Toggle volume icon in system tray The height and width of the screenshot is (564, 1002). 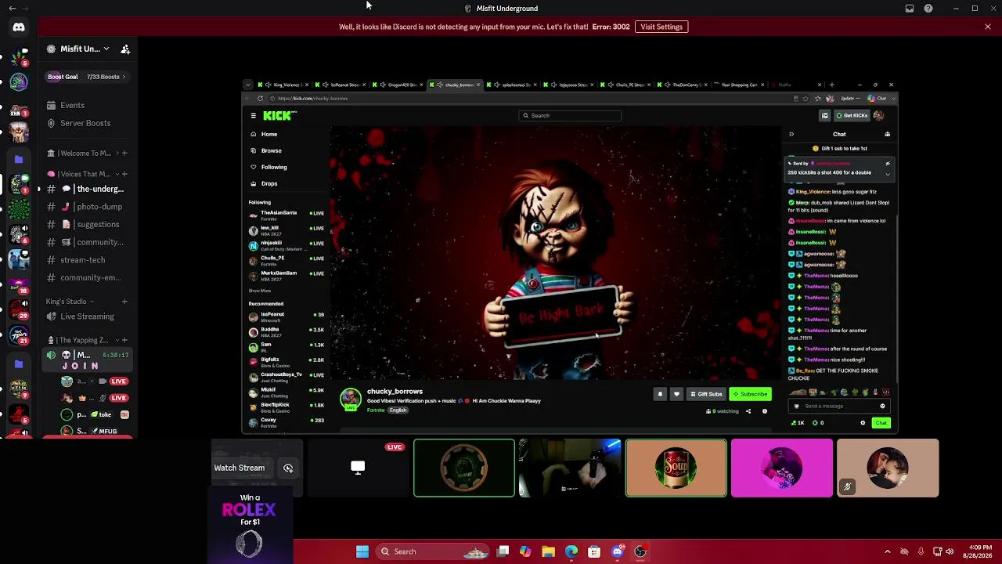(x=950, y=551)
